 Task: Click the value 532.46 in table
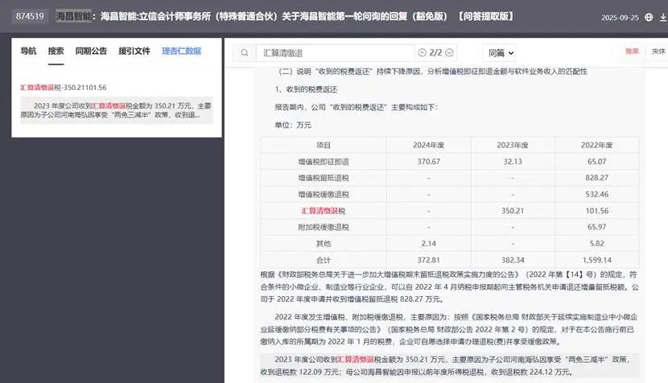point(597,195)
